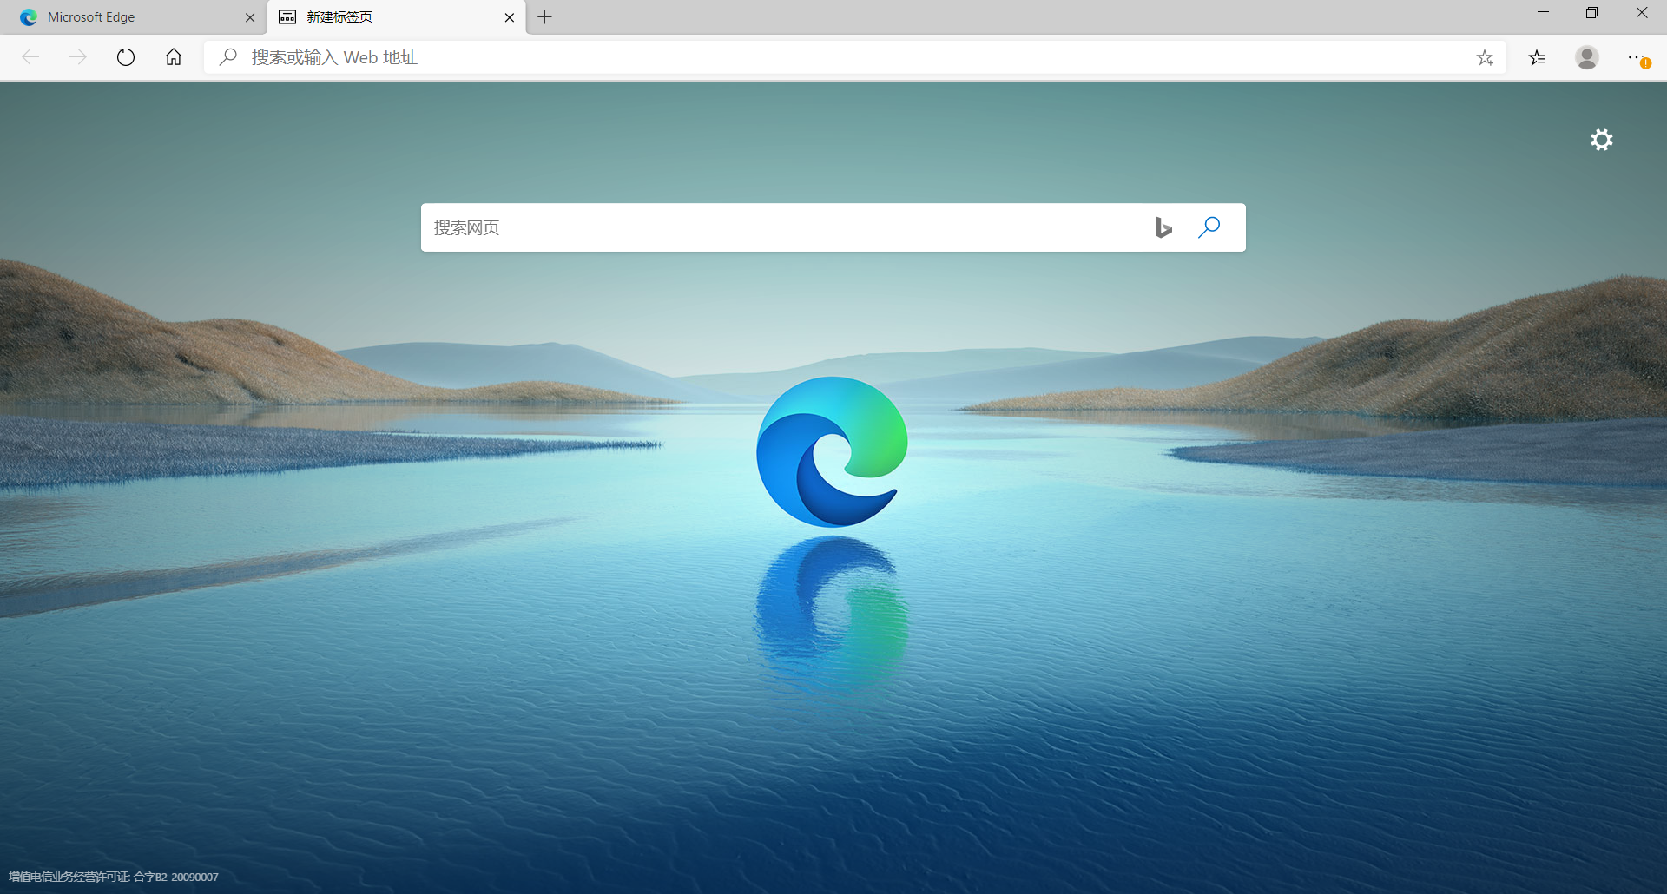Switch to the Microsoft Edge tab

tap(134, 17)
